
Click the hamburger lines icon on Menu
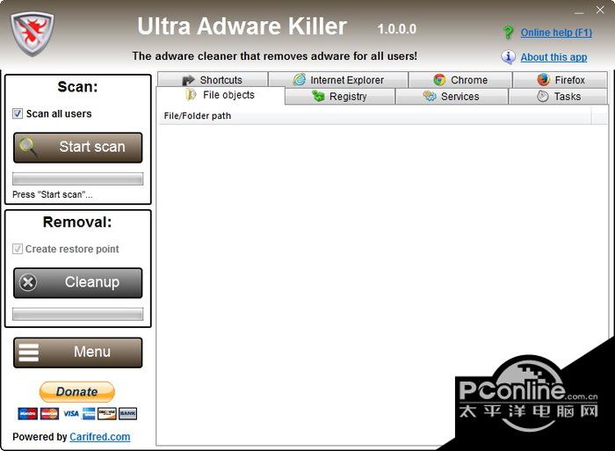click(29, 353)
